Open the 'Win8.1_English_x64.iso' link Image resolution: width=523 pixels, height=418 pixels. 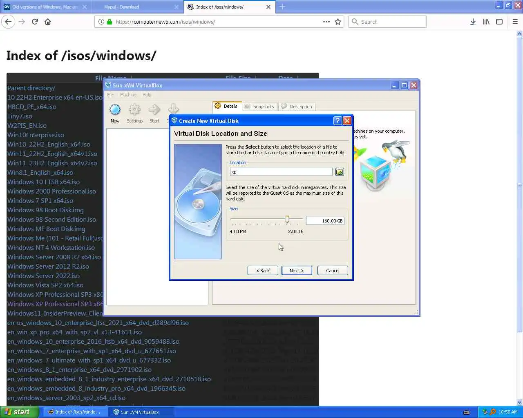[40, 172]
